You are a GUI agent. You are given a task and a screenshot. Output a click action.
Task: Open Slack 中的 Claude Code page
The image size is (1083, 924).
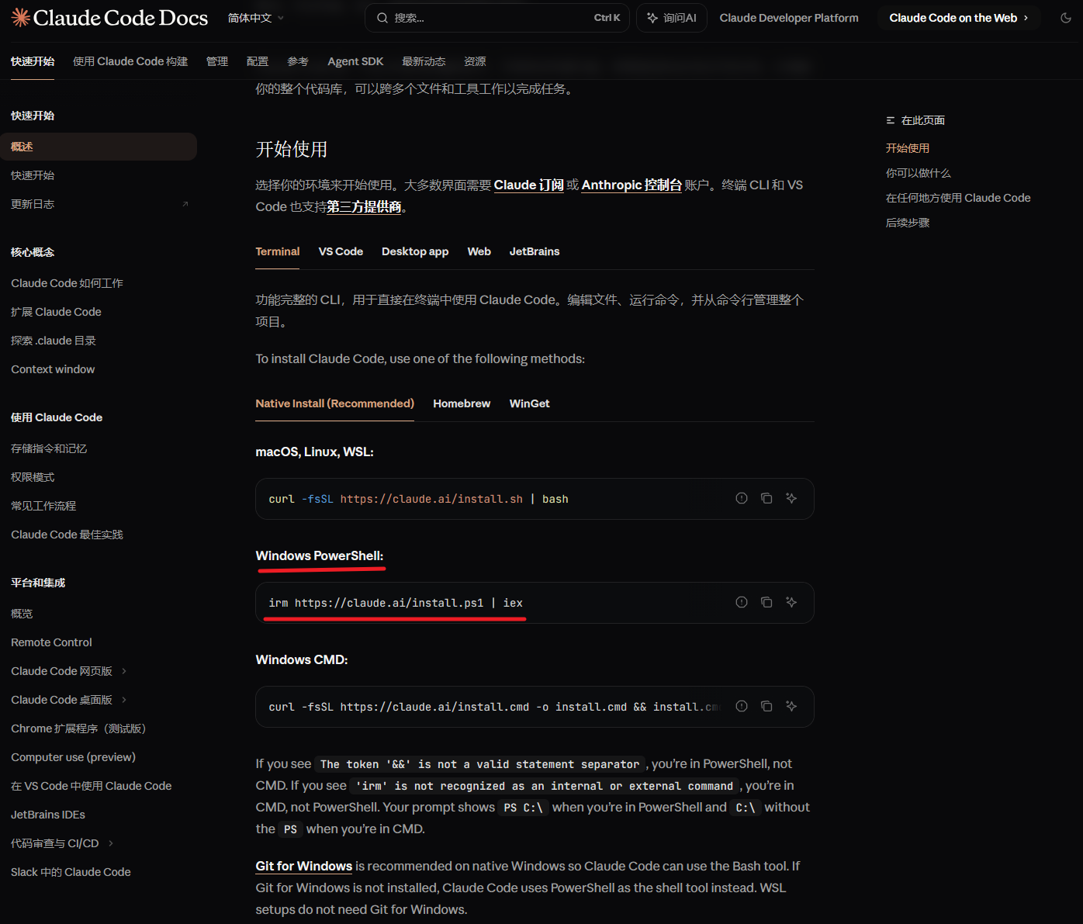click(71, 872)
